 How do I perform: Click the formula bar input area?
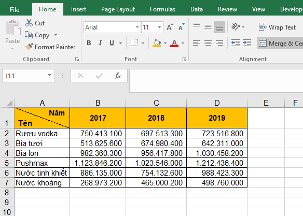tap(216, 81)
